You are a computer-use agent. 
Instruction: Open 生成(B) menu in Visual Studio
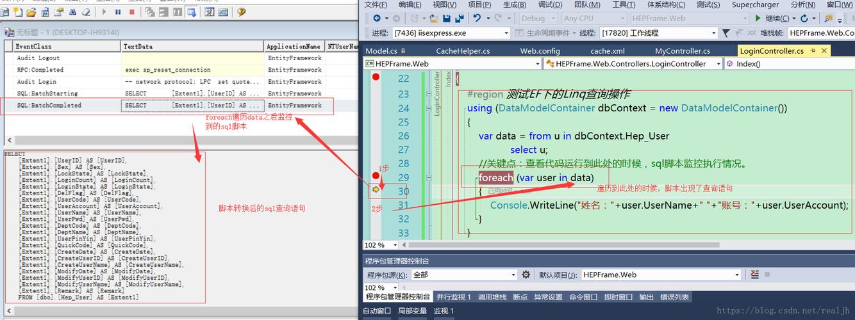click(514, 4)
